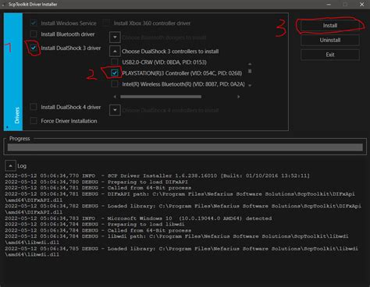The image size is (370, 287).
Task: Click the controller list scroll-up arrow
Action: pyautogui.click(x=250, y=64)
